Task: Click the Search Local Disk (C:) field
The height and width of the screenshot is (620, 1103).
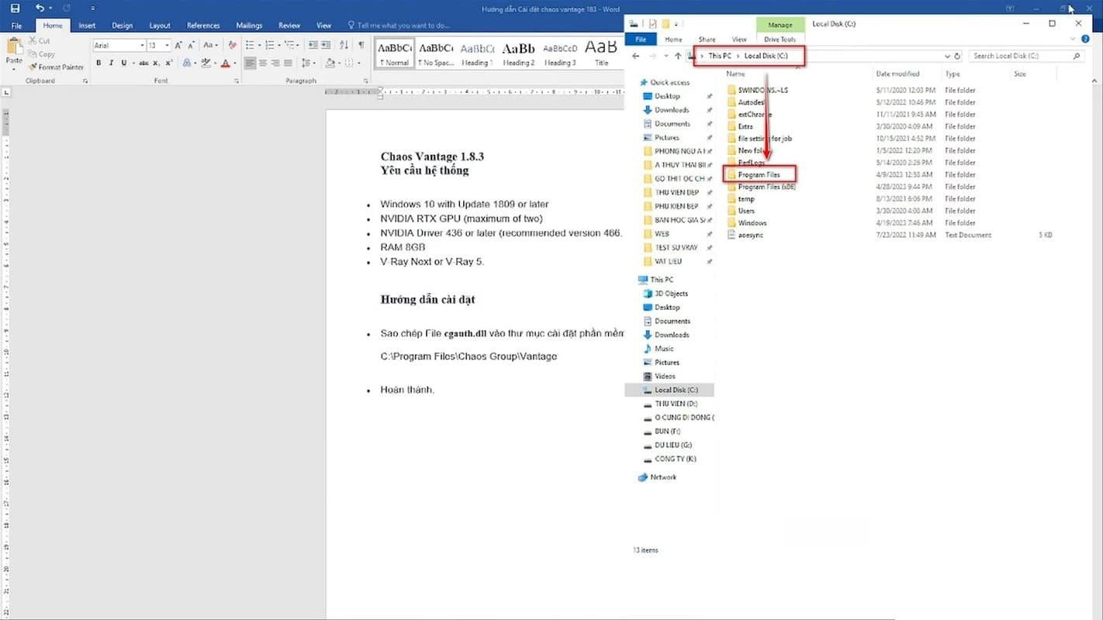Action: (1026, 56)
